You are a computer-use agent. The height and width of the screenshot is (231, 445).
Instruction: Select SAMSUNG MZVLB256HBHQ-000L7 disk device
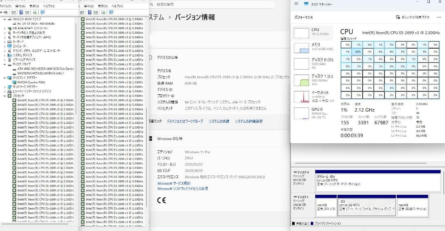[x=38, y=73]
